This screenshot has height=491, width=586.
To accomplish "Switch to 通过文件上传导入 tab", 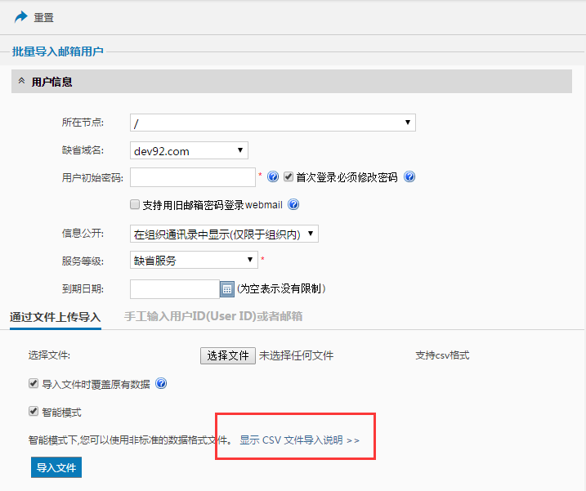I will 55,317.
